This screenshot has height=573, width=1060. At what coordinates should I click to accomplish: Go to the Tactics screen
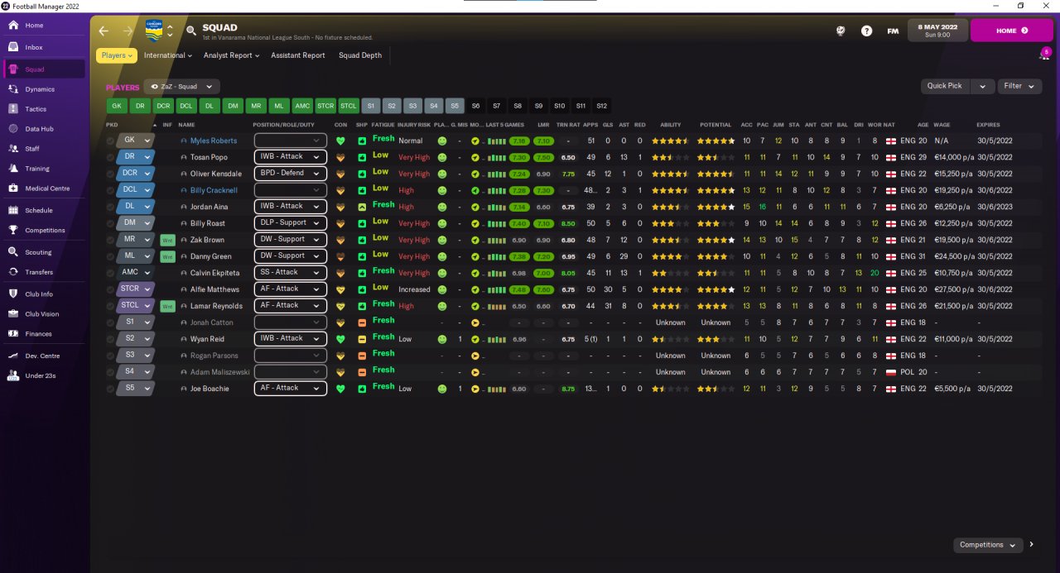click(x=45, y=109)
